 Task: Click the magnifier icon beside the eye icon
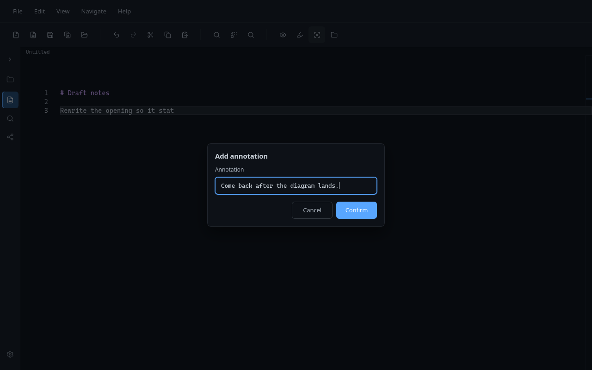tap(251, 35)
